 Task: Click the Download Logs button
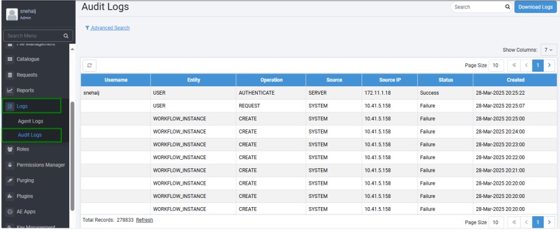click(535, 7)
